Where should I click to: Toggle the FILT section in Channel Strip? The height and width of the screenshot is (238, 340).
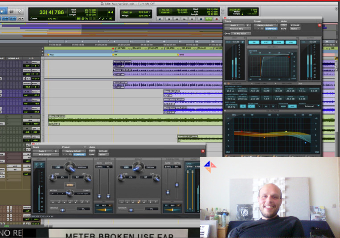266,42
